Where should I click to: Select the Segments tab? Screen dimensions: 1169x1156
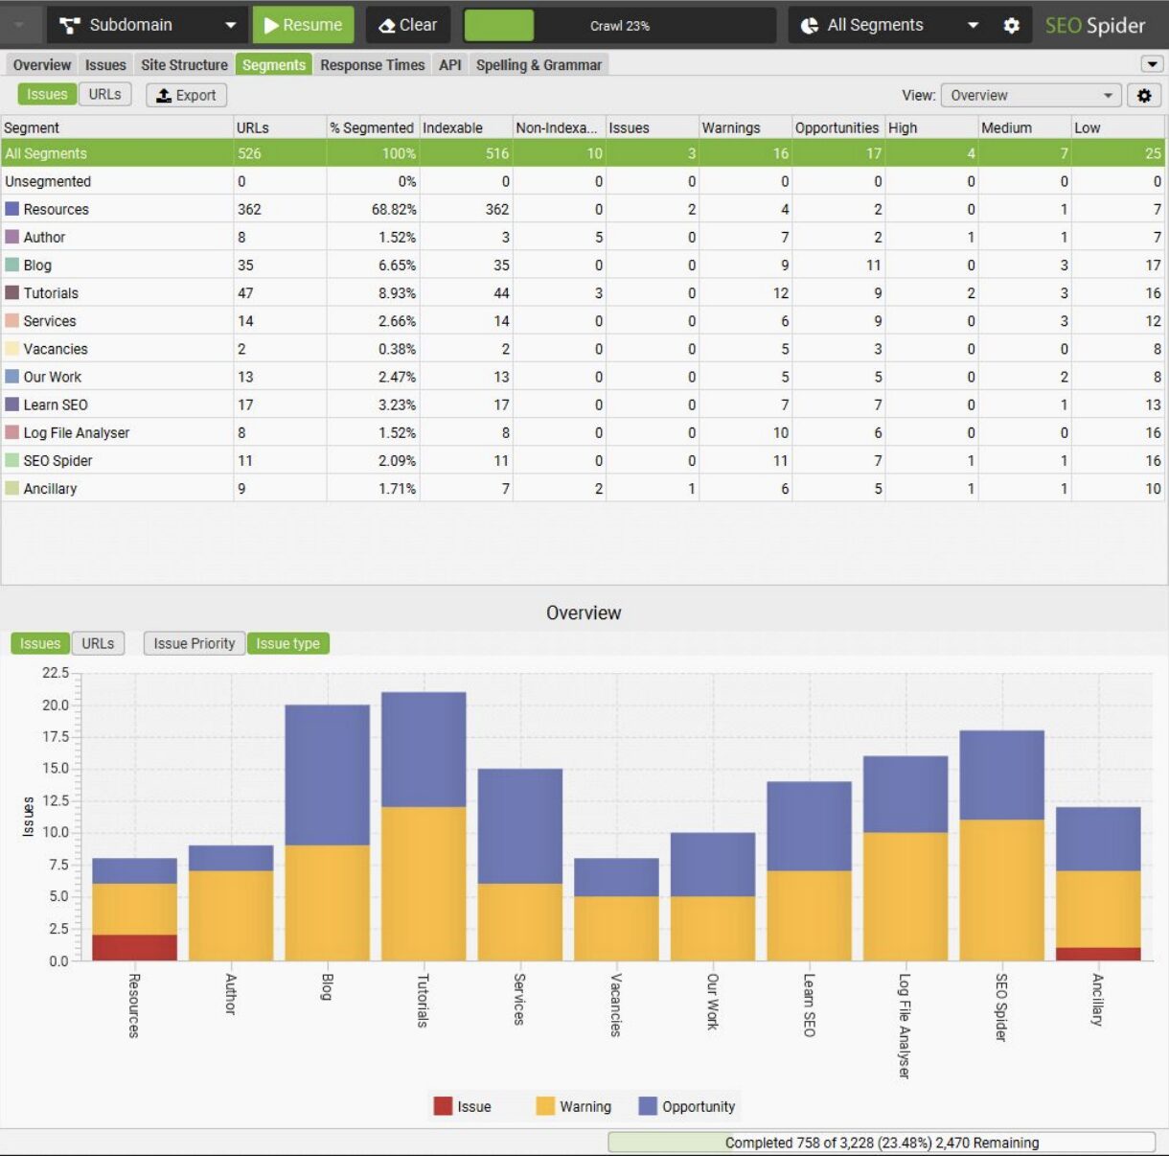(x=274, y=65)
